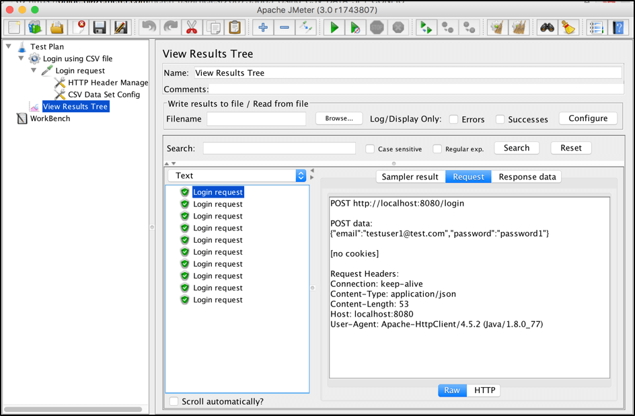Click the Toggle enable/disable toolbar icon
This screenshot has height=416, width=635.
pos(306,28)
